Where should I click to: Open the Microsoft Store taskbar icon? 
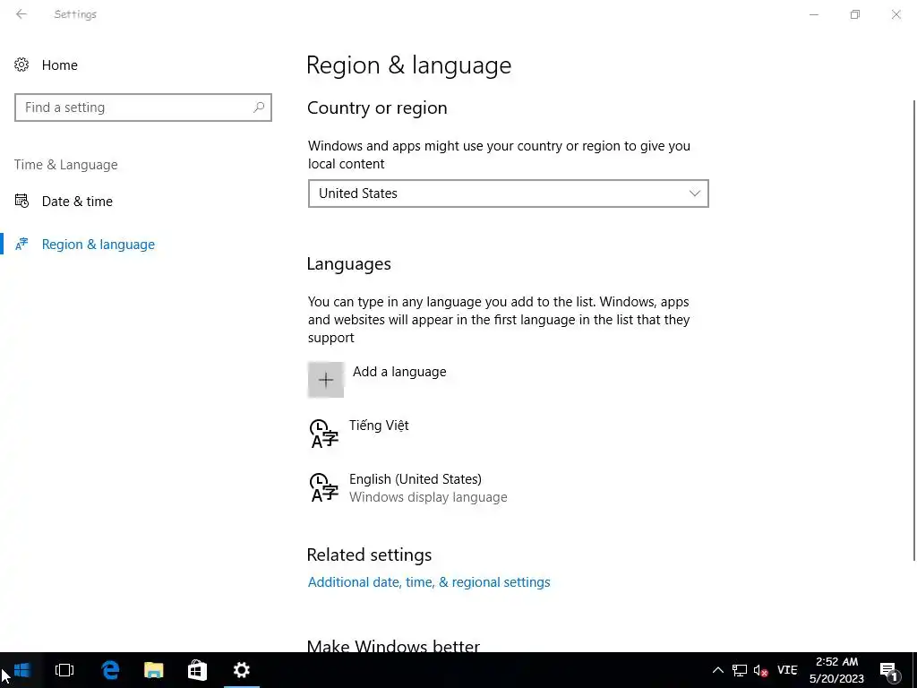point(197,670)
